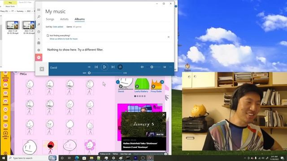Open the account person icon in Groove sidebar
Viewport: 287px width, 161px height.
(x=39, y=43)
